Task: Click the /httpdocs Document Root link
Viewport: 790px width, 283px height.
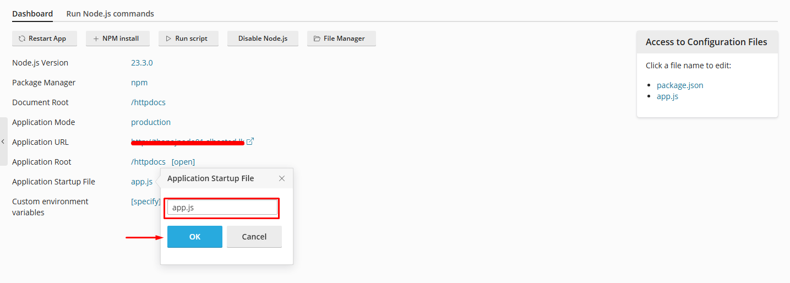Action: pyautogui.click(x=148, y=102)
